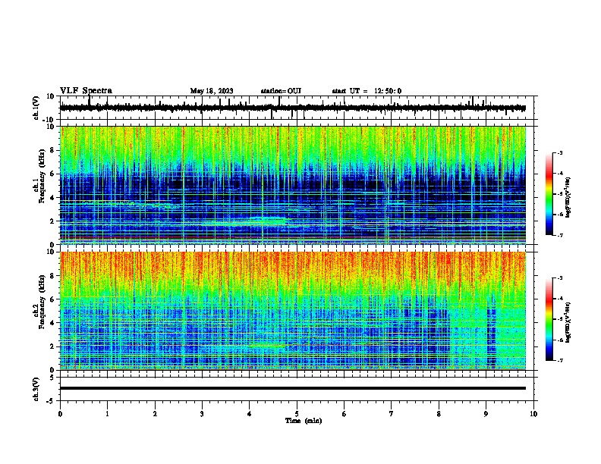Click the "2" kHz tick of ch.1 frequency axis
This screenshot has height=464, width=601.
coord(52,221)
